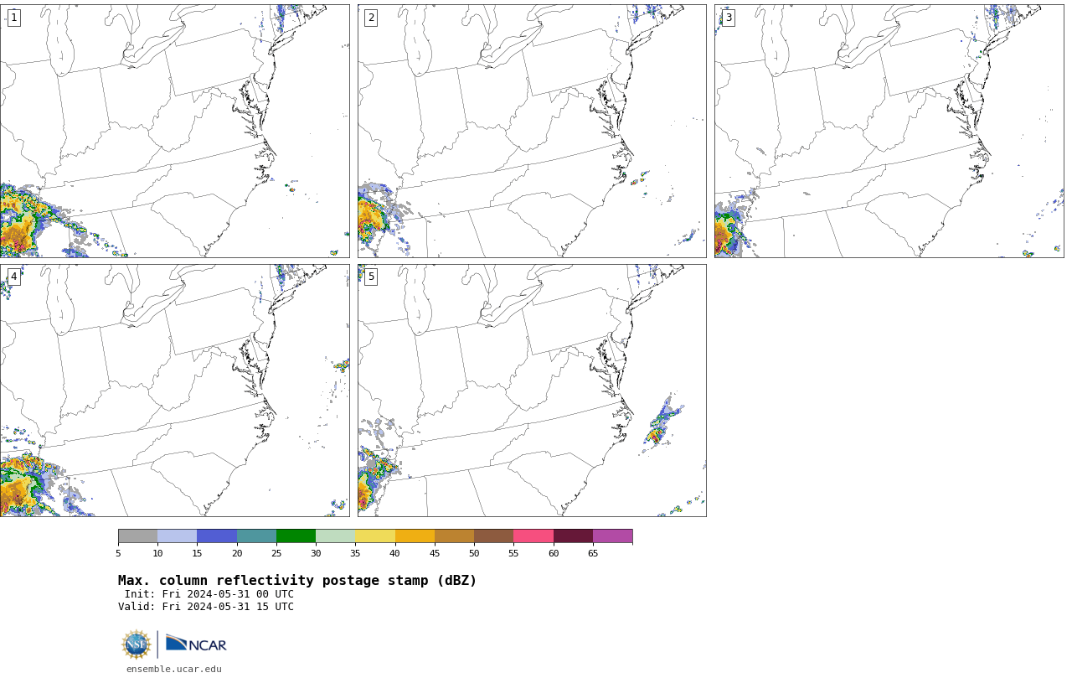1072x678 pixels.
Task: Click the NSF logo
Action: pyautogui.click(x=137, y=644)
